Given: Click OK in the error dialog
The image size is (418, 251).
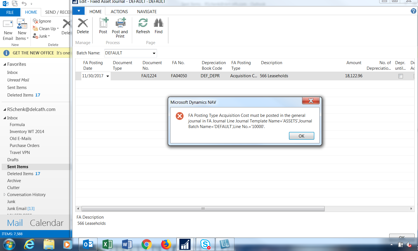Looking at the screenshot, I should coord(301,136).
